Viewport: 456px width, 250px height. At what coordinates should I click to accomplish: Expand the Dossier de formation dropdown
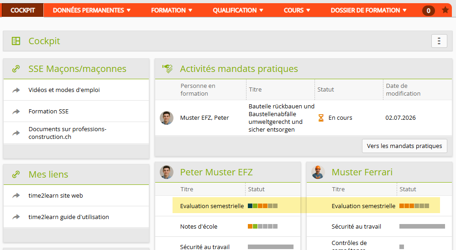point(368,10)
